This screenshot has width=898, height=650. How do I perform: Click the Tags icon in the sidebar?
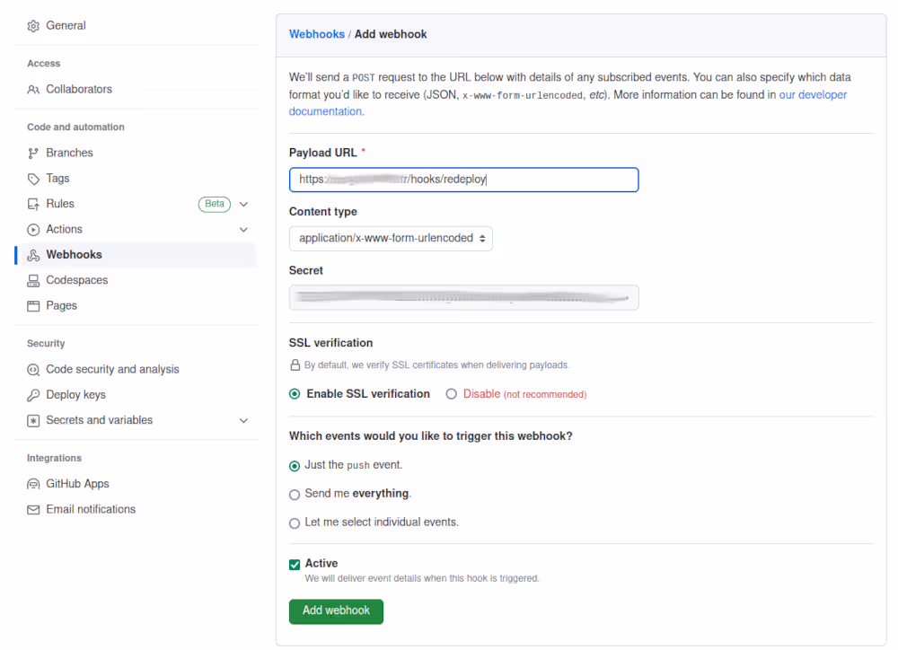click(33, 179)
